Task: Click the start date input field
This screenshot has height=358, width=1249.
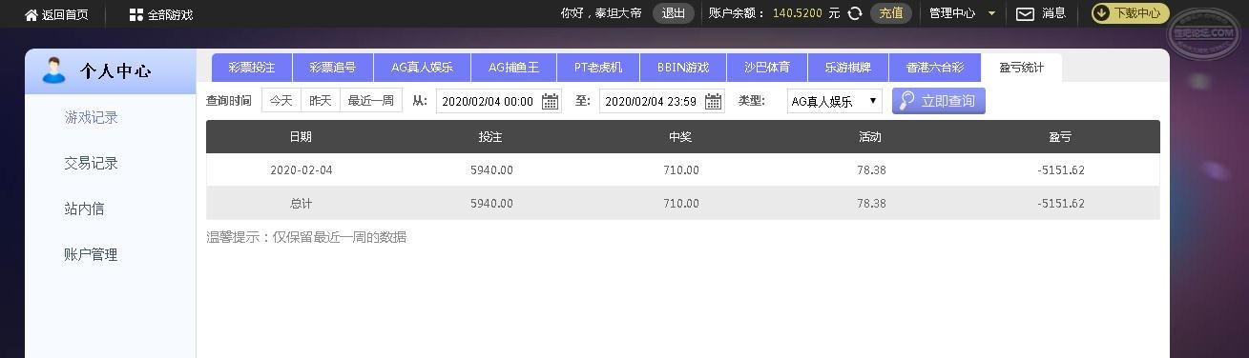Action: [x=499, y=101]
